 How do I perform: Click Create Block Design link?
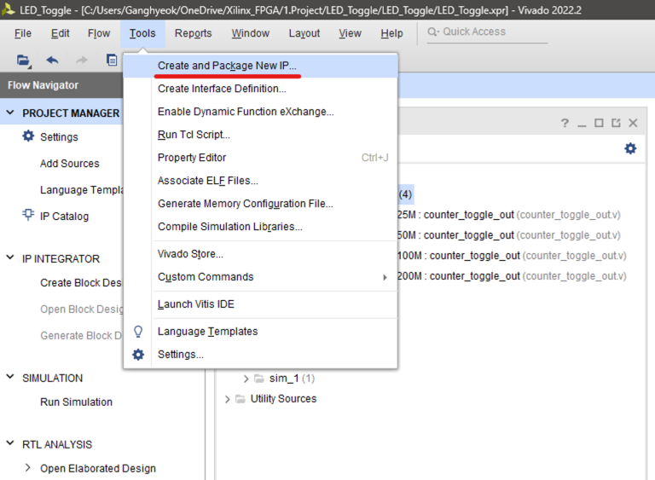tap(81, 283)
